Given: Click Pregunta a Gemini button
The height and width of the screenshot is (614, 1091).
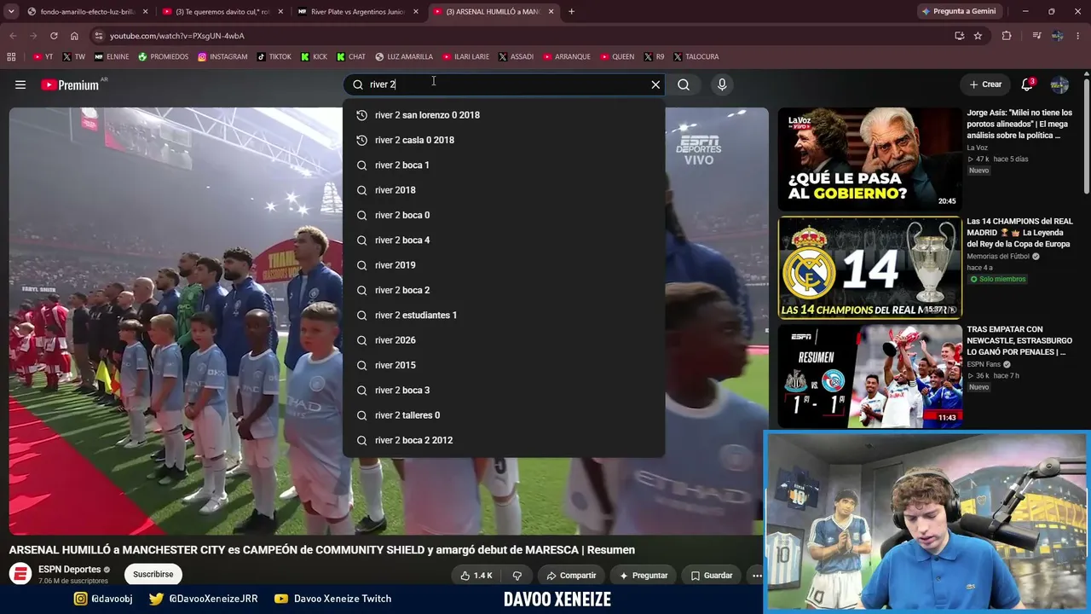Looking at the screenshot, I should (958, 12).
